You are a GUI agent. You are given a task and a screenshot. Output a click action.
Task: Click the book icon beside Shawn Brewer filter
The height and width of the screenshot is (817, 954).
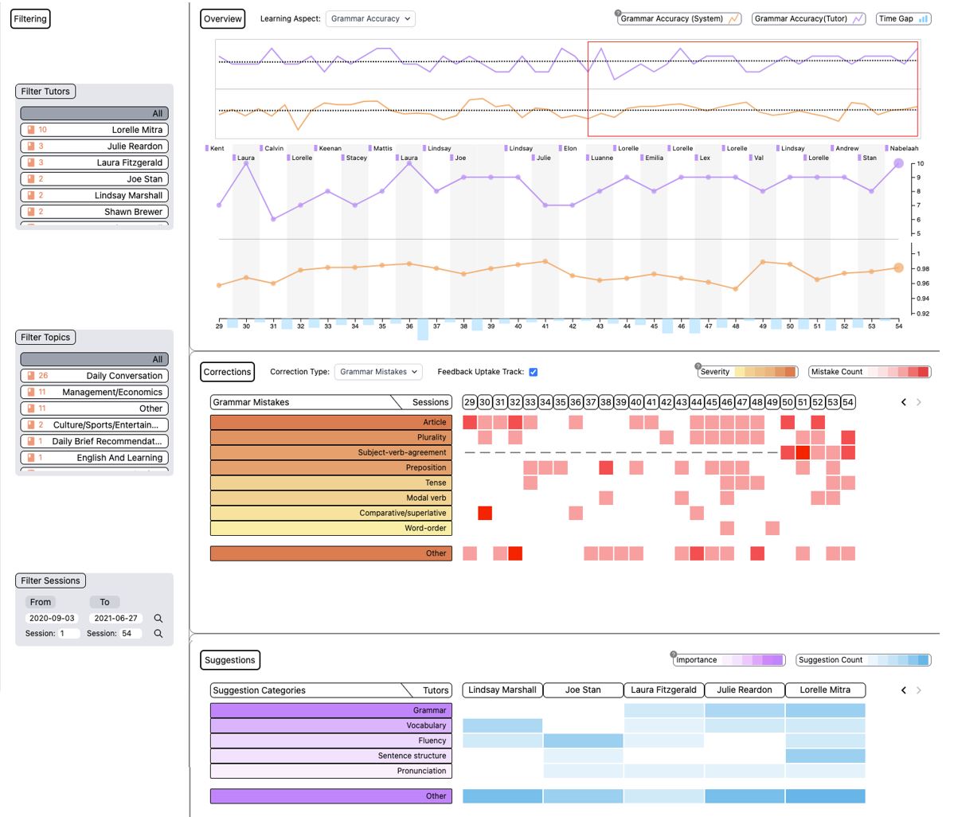click(x=31, y=212)
